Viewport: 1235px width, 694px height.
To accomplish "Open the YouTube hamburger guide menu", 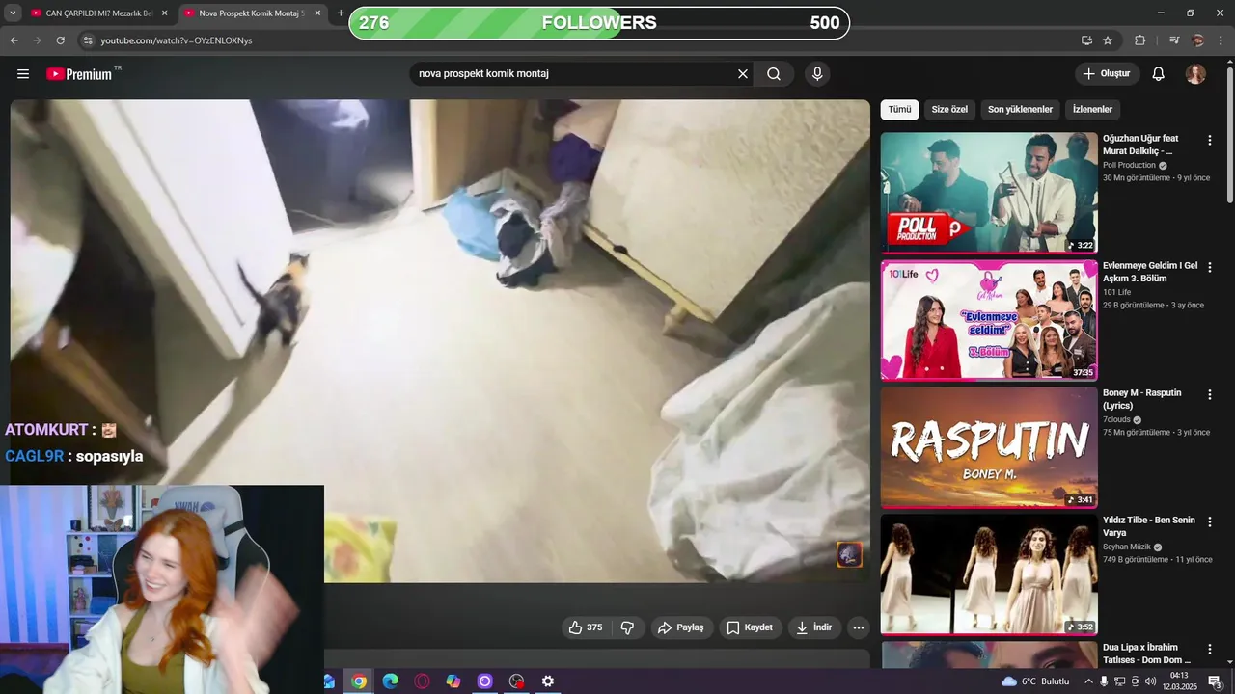I will tap(23, 74).
